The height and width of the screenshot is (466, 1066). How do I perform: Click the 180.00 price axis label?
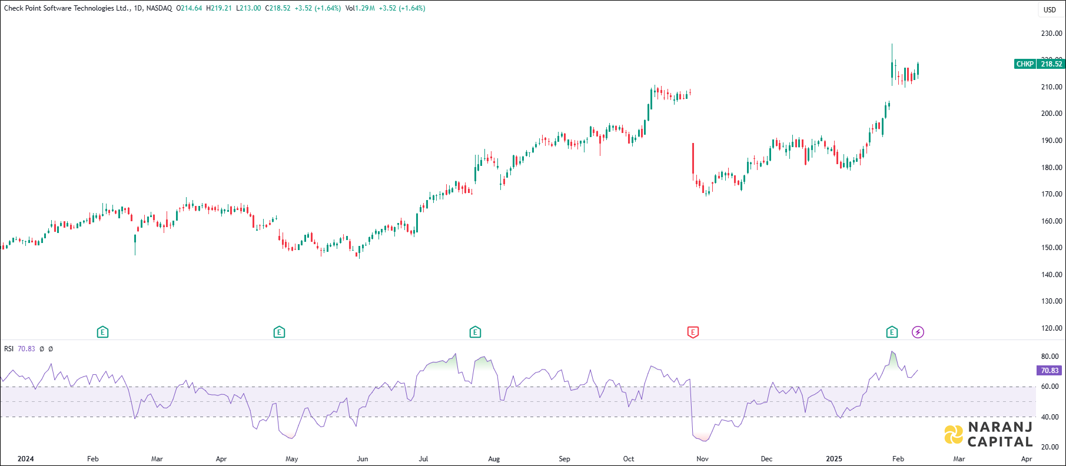pos(1051,168)
